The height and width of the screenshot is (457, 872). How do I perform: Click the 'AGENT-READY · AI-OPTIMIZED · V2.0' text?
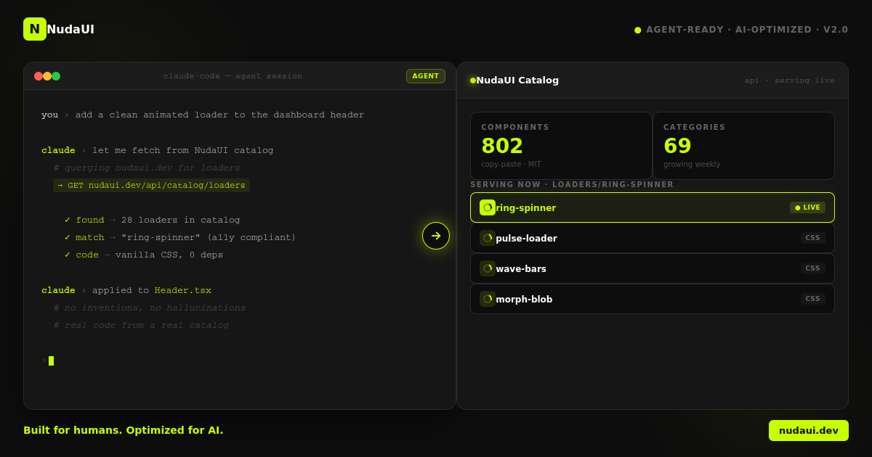[747, 30]
